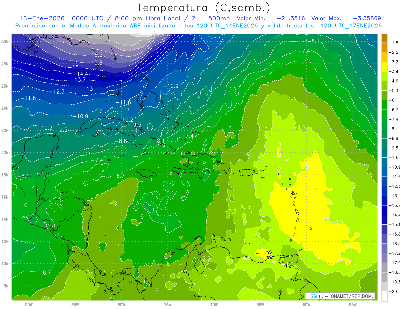Click the '-1.8' color bar tick label
The width and height of the screenshot is (400, 309).
tap(394, 43)
